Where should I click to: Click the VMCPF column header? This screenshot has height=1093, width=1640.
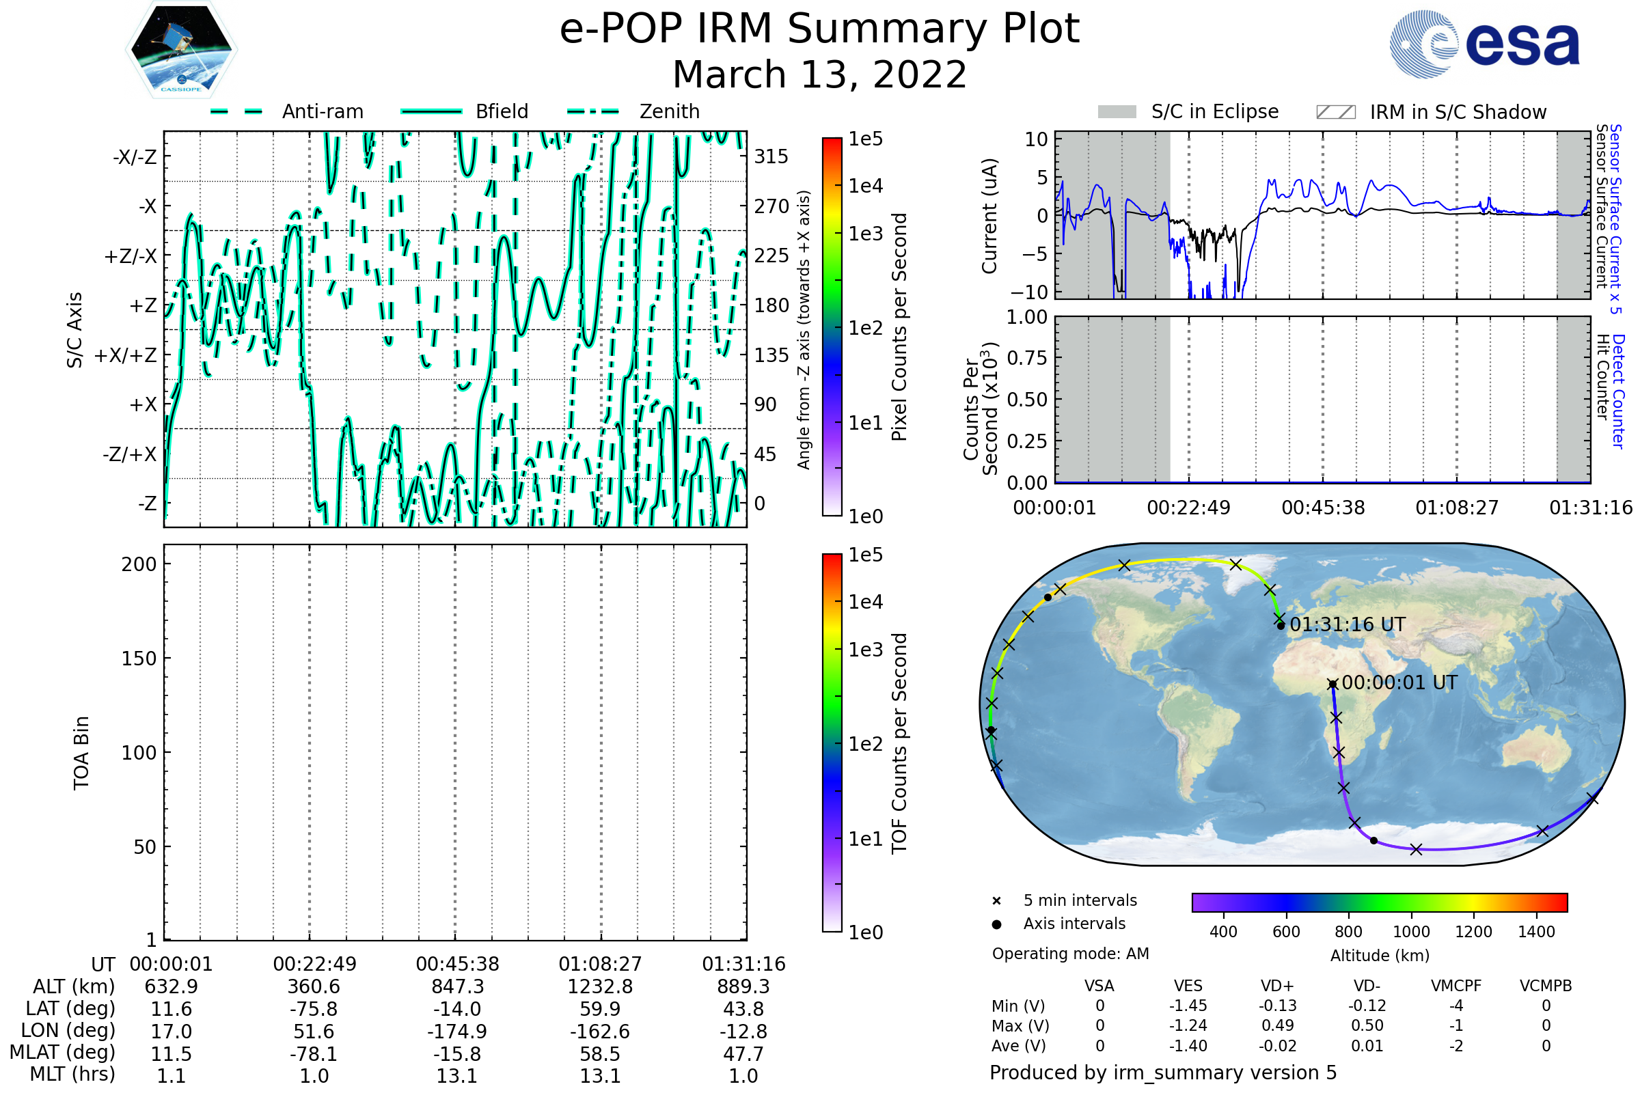tap(1456, 986)
